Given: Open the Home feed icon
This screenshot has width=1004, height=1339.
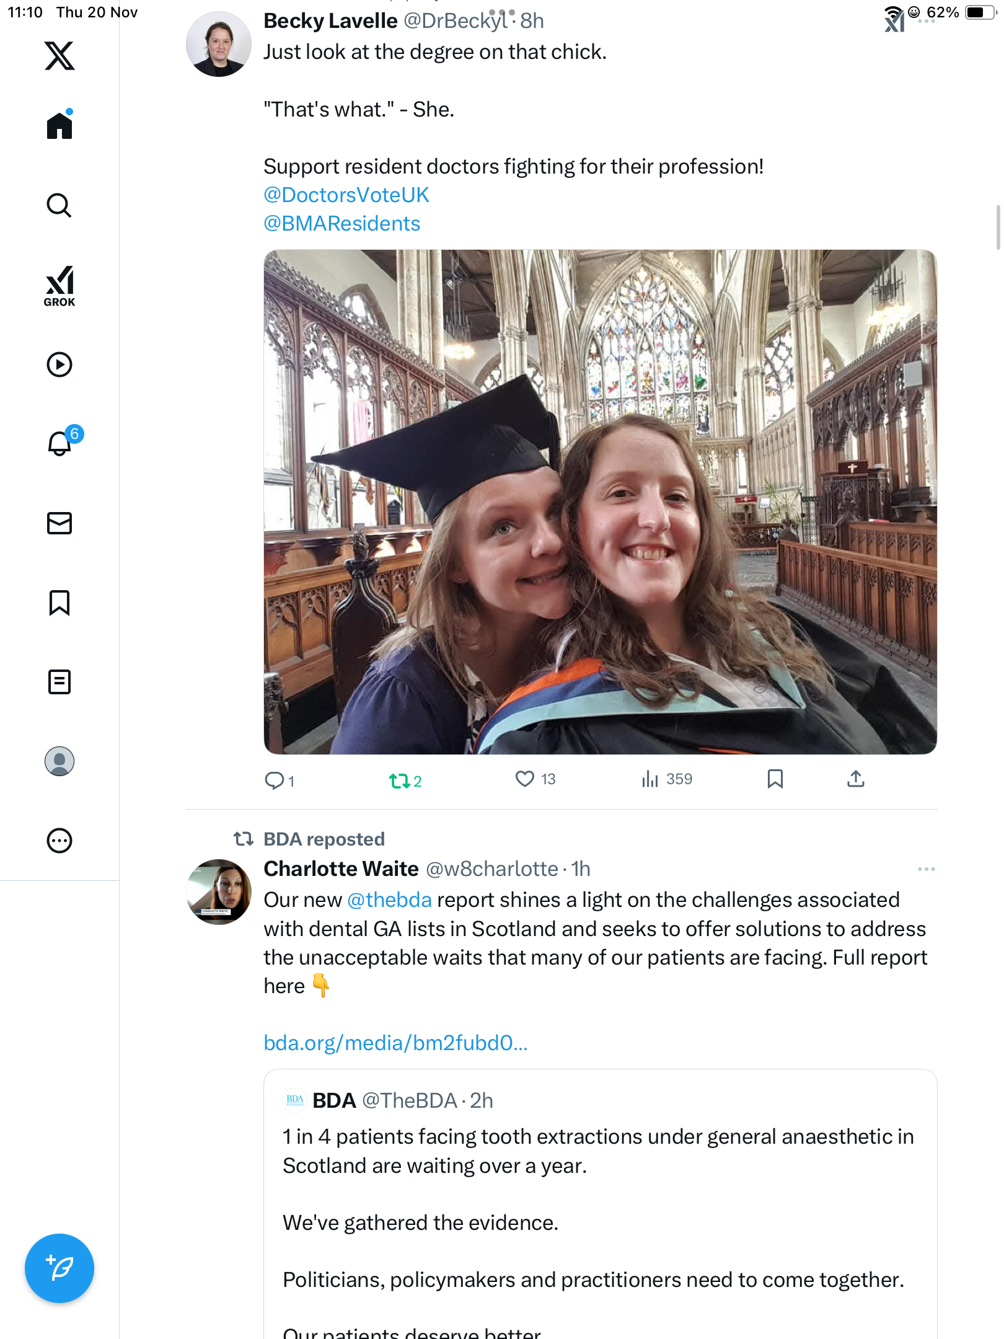Looking at the screenshot, I should [59, 126].
